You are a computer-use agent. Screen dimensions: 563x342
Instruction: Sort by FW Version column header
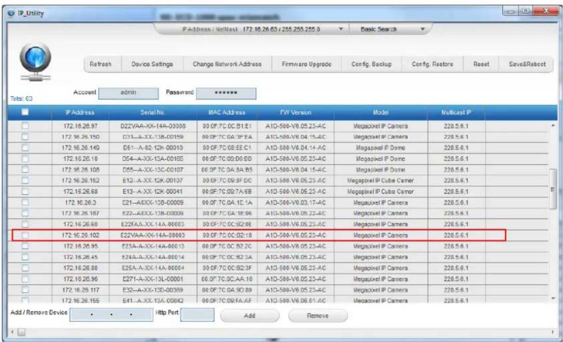pyautogui.click(x=296, y=112)
